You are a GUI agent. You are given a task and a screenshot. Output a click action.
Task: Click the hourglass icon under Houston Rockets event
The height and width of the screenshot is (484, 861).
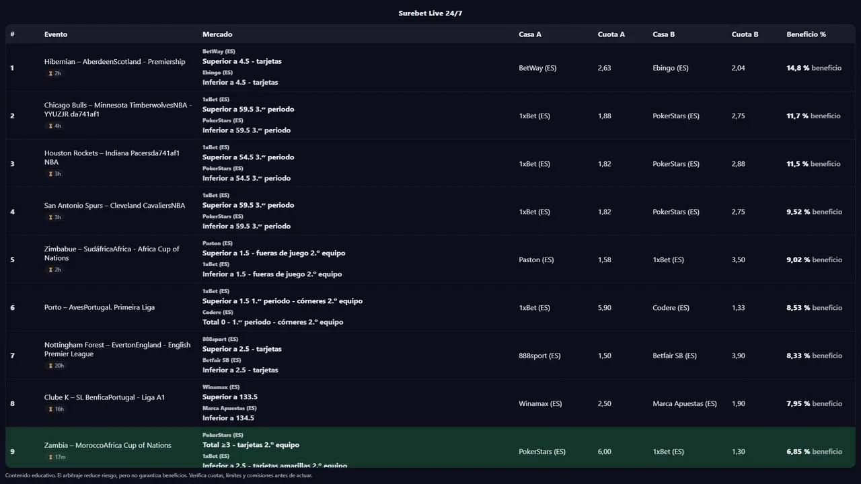(x=50, y=174)
